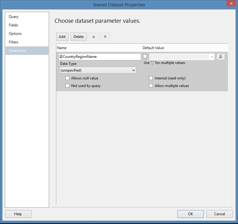Click the Add parameter button
238x224 pixels.
[x=62, y=37]
